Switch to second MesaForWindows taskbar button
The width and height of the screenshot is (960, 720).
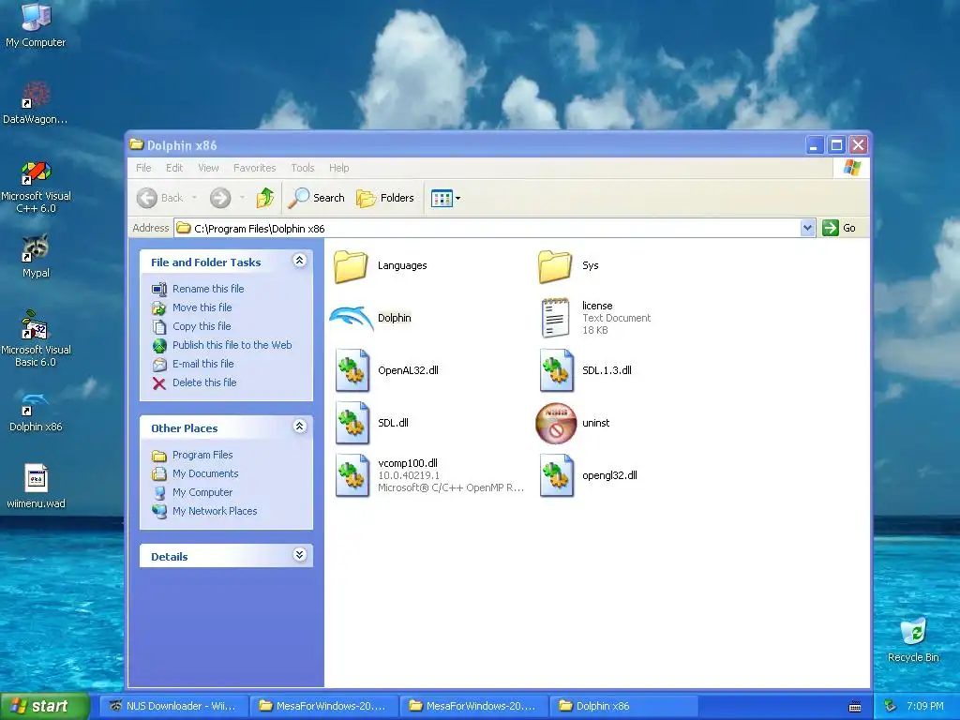(473, 706)
